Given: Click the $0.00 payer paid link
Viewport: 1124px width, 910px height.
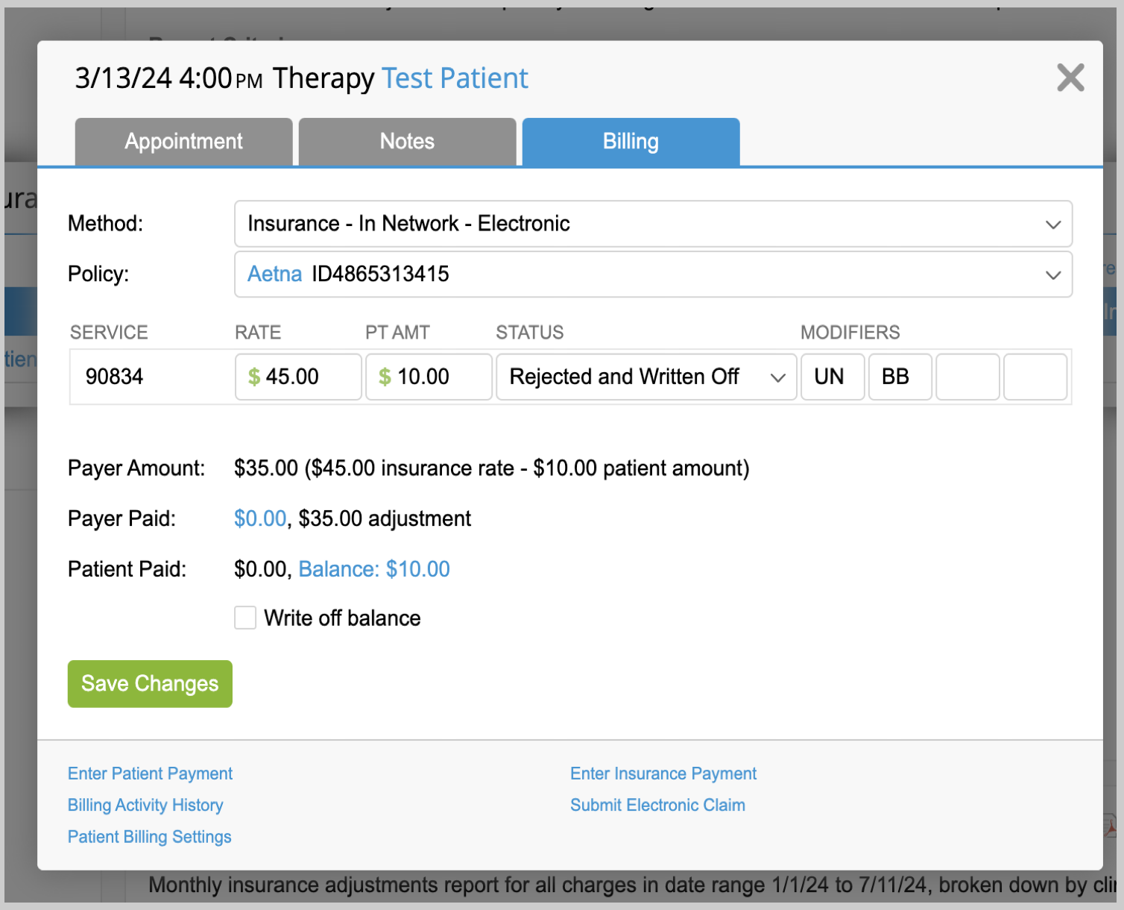Looking at the screenshot, I should click(x=260, y=518).
